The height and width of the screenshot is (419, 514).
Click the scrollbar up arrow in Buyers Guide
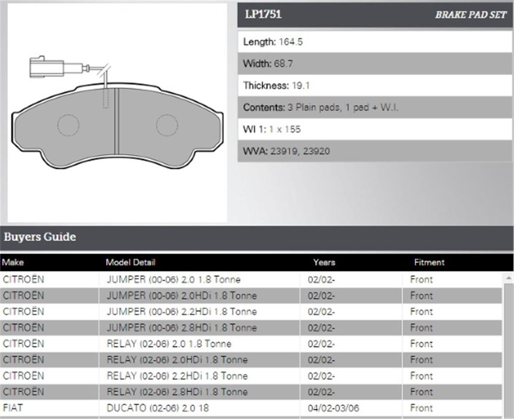(508, 278)
